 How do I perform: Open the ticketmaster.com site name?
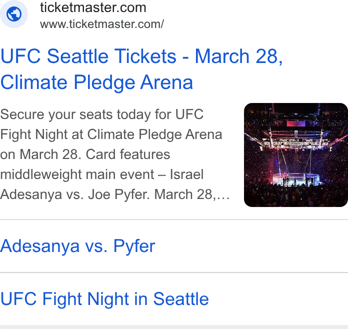[x=93, y=7]
